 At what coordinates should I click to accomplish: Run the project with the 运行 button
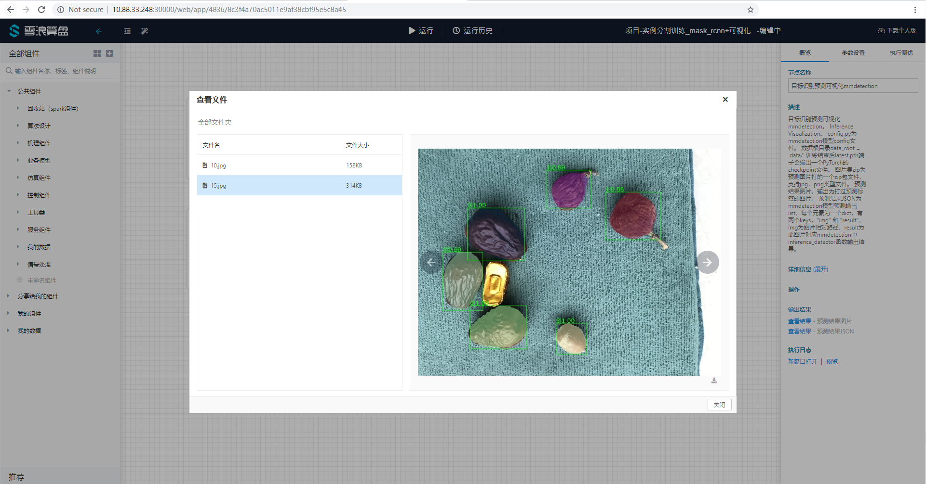(421, 31)
